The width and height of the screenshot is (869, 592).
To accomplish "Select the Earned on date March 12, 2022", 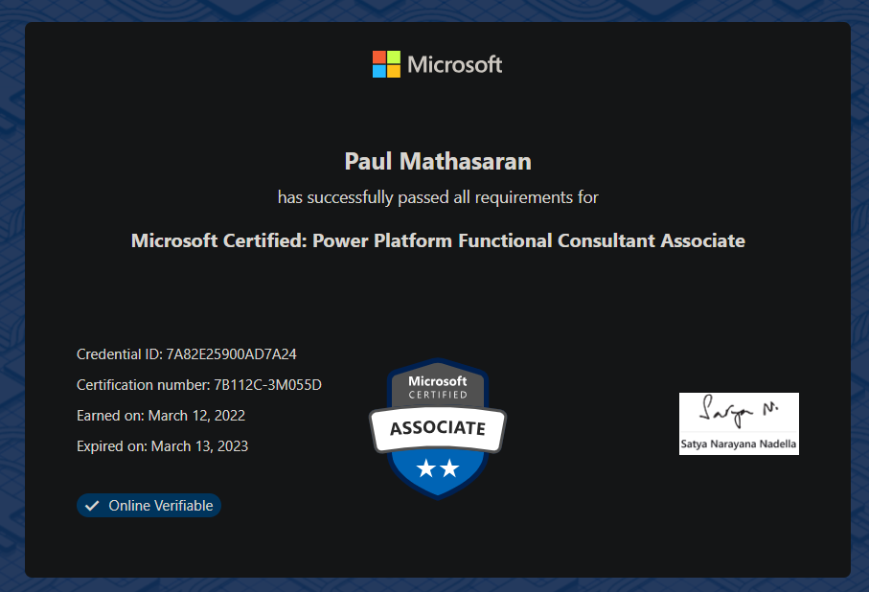I will (196, 415).
